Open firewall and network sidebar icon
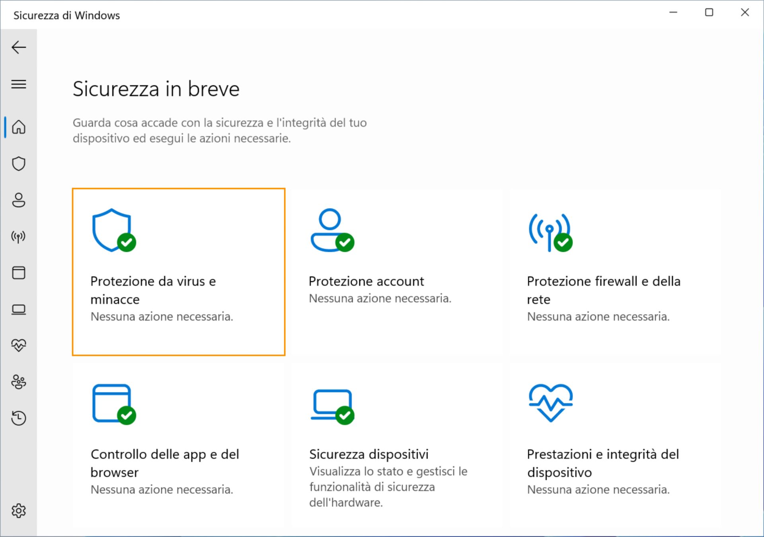This screenshot has height=537, width=764. point(19,237)
